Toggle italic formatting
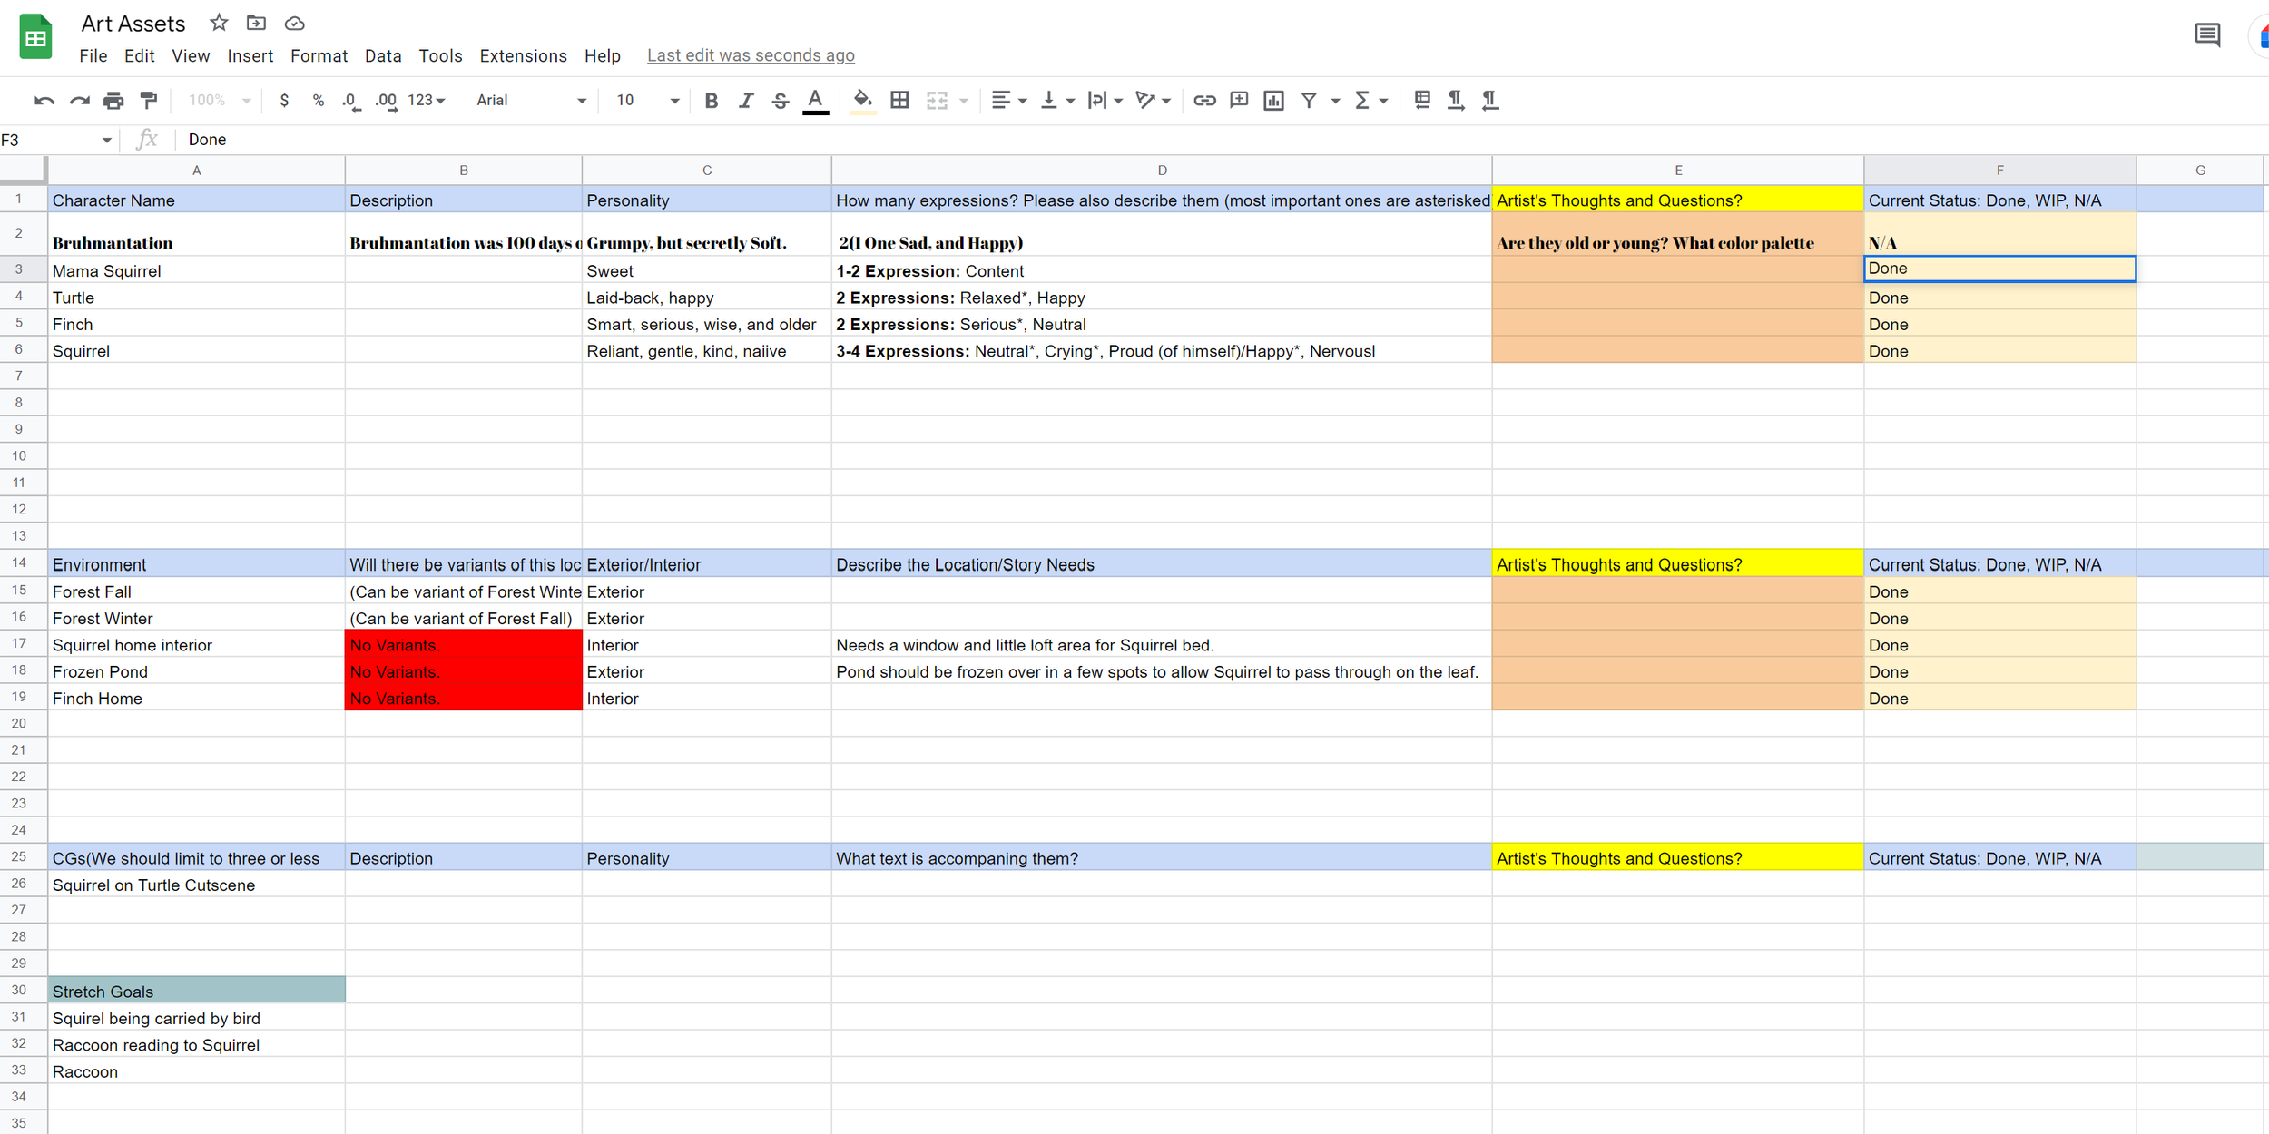 tap(746, 101)
